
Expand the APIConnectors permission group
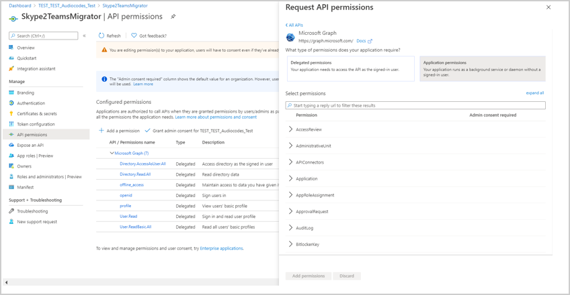pyautogui.click(x=290, y=162)
